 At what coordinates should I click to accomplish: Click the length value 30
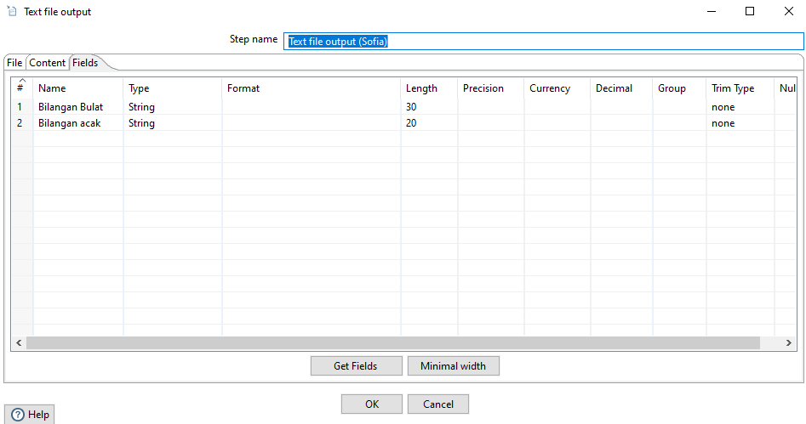pyautogui.click(x=429, y=107)
